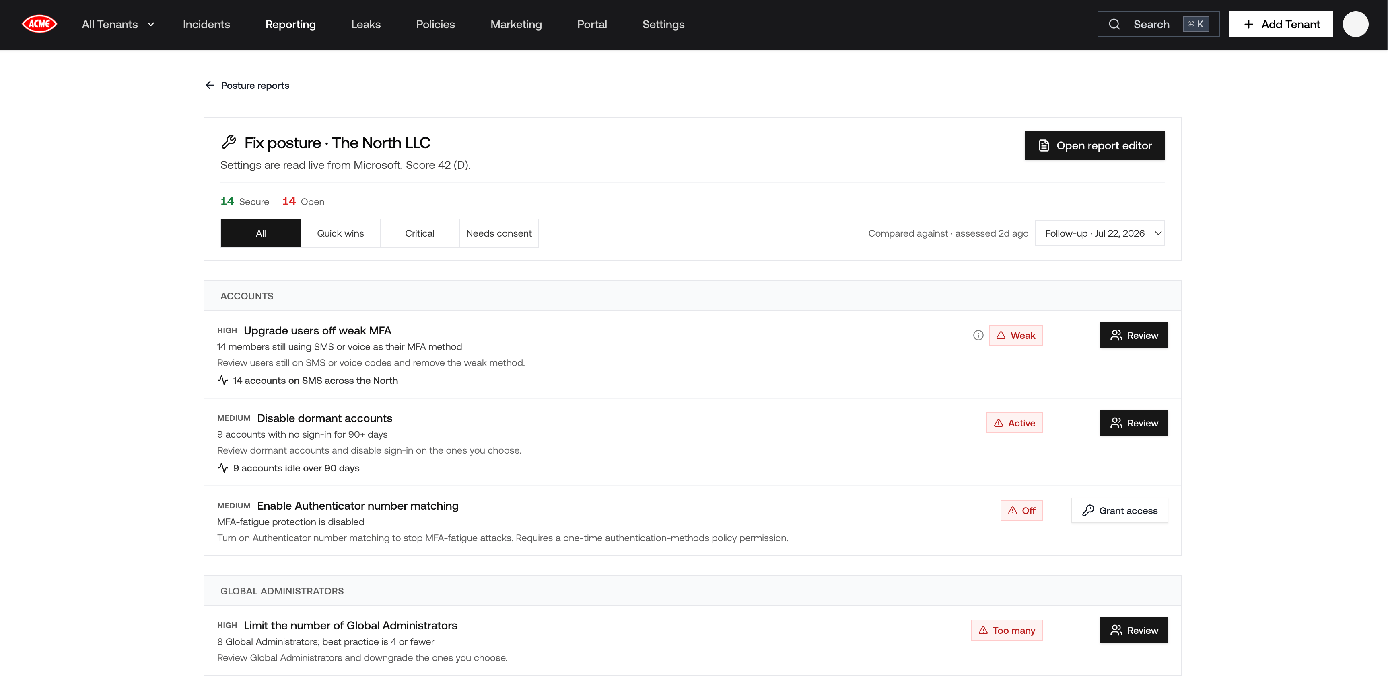This screenshot has height=692, width=1388.
Task: Open Policies section
Action: click(435, 24)
